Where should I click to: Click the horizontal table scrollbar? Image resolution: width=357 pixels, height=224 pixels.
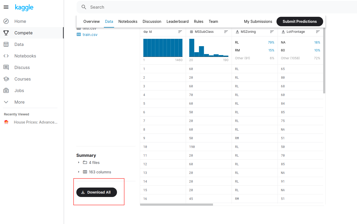click(x=177, y=205)
